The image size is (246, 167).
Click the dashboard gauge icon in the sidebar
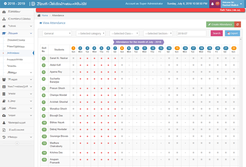point(4,12)
